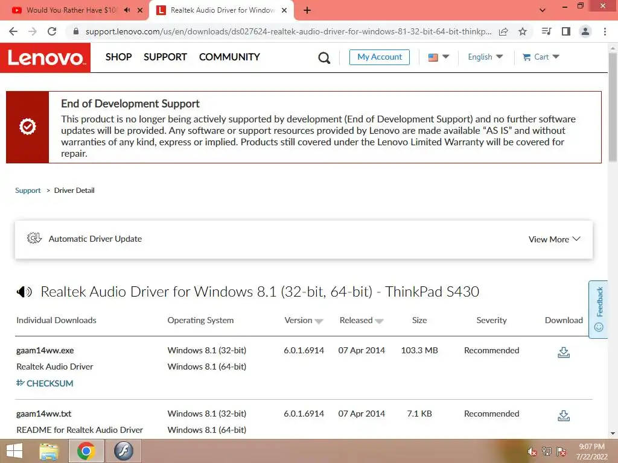Click the browser forward arrow
This screenshot has width=618, height=463.
coord(33,31)
